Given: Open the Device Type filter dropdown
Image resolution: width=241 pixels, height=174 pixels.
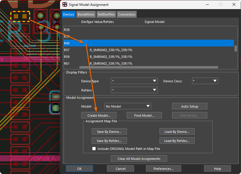Looking at the screenshot, I should (134, 81).
